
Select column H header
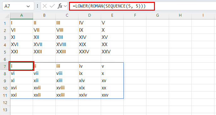point(180,15)
